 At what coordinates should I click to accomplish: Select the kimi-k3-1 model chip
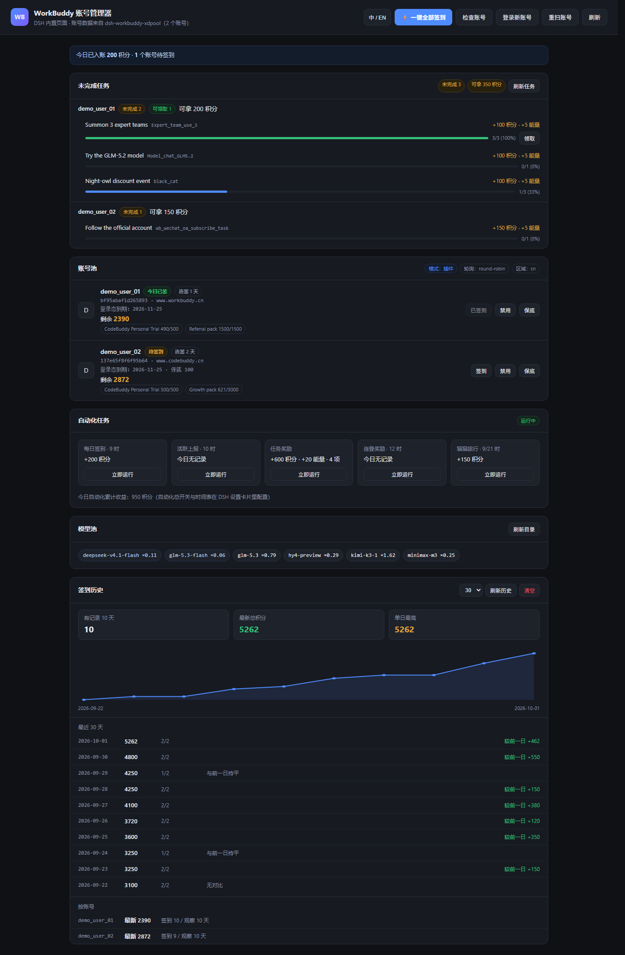click(x=373, y=555)
